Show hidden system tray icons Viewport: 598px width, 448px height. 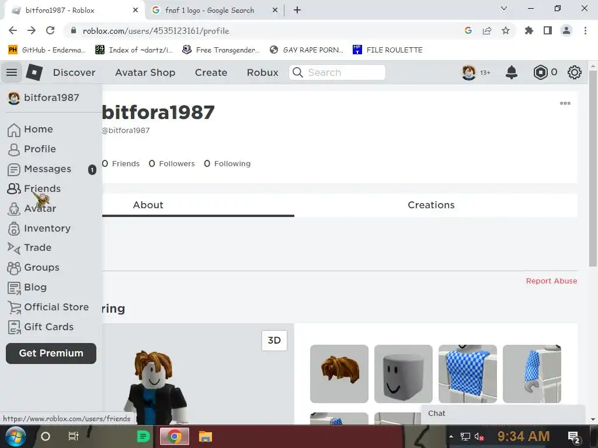(451, 437)
